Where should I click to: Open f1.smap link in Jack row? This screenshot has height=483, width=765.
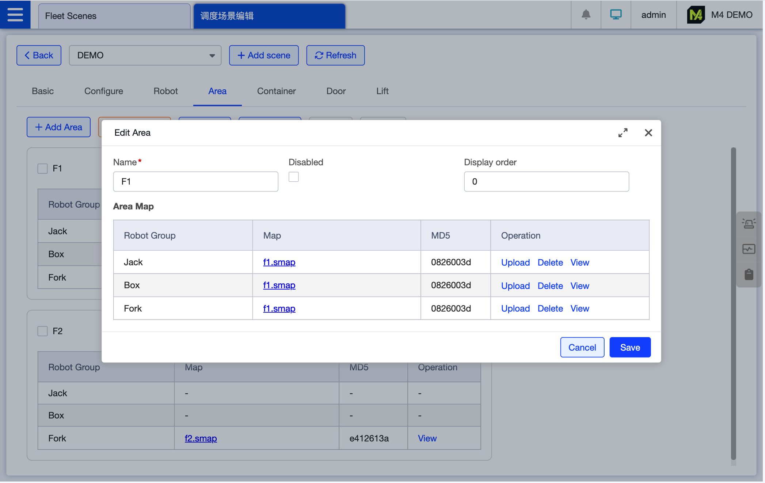click(279, 262)
